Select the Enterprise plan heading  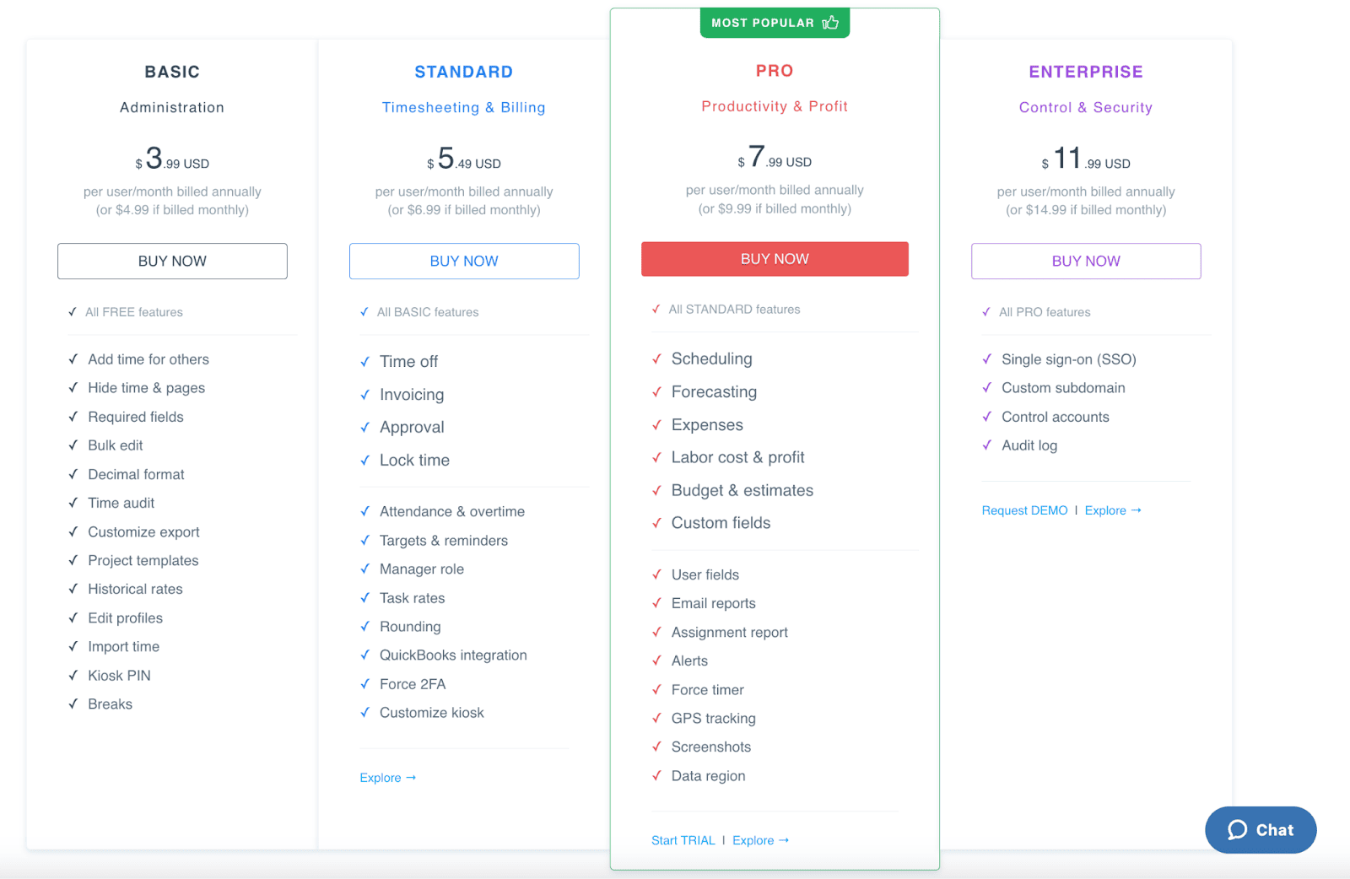click(1085, 72)
